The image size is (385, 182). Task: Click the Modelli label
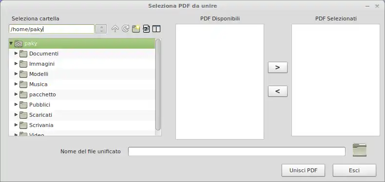[38, 74]
